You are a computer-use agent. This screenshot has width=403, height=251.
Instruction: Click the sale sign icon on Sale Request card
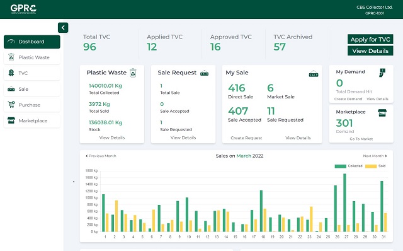[204, 73]
